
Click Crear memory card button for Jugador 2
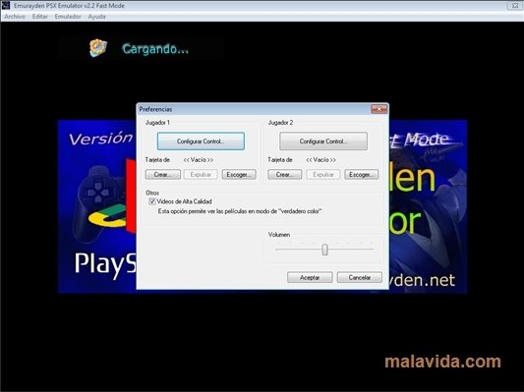coord(285,174)
